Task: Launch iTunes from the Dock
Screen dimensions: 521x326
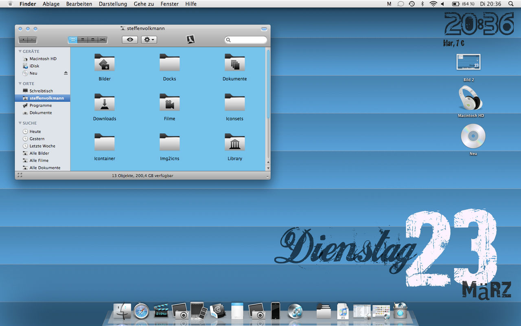Action: pyautogui.click(x=295, y=311)
